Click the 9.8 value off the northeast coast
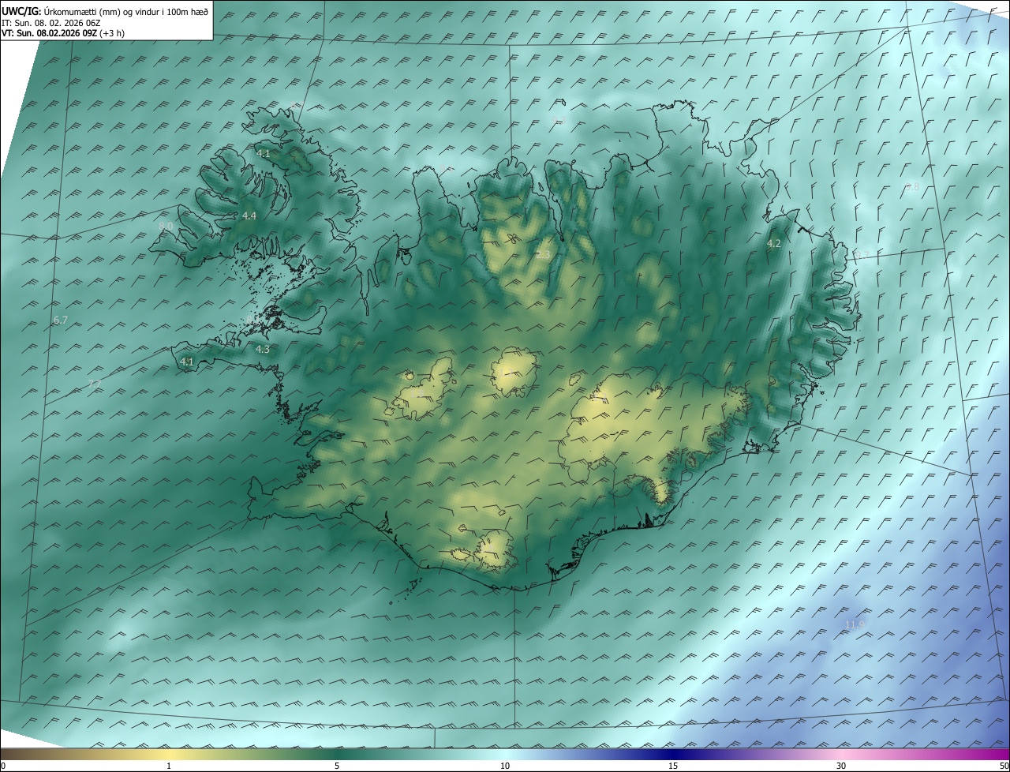The image size is (1010, 772). (912, 186)
